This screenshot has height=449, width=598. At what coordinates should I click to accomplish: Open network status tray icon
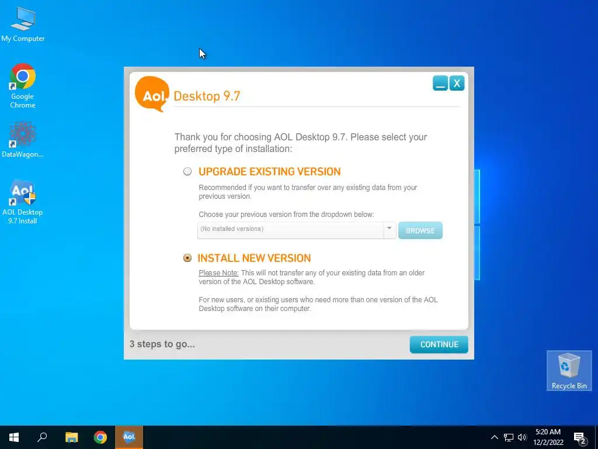pyautogui.click(x=509, y=437)
